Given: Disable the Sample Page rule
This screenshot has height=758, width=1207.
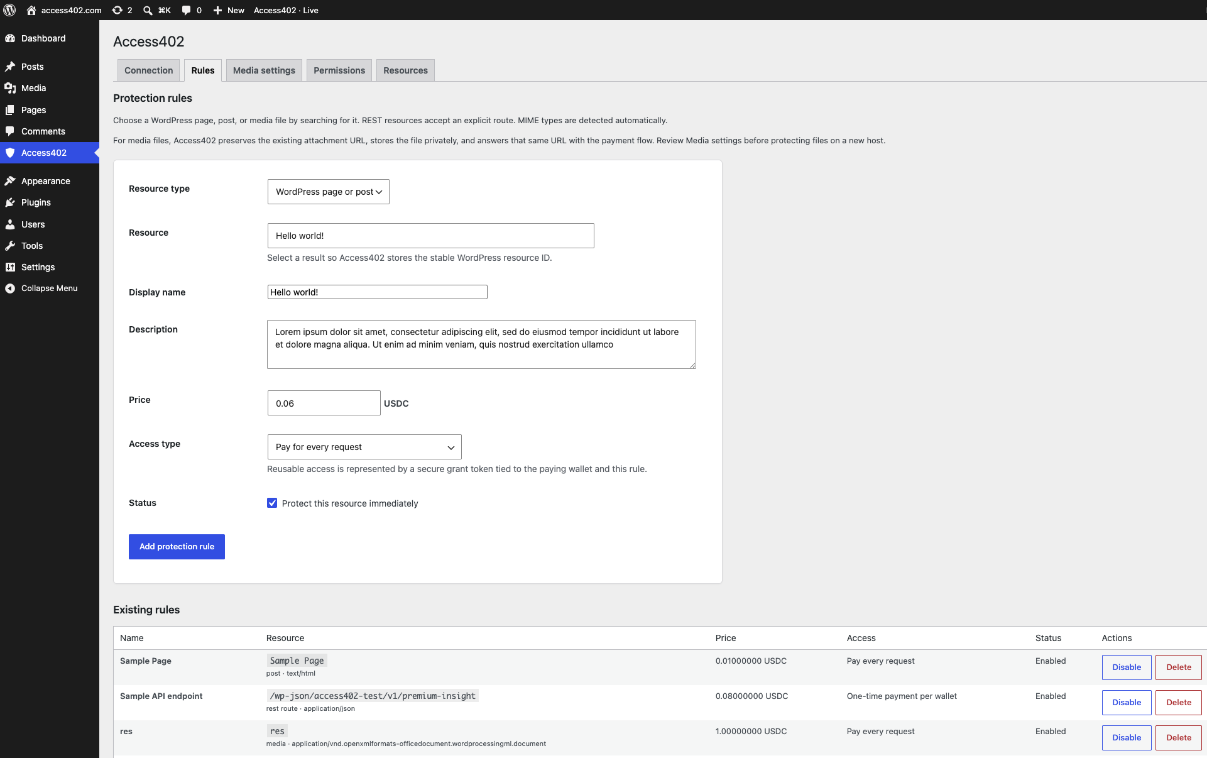Looking at the screenshot, I should (x=1127, y=667).
